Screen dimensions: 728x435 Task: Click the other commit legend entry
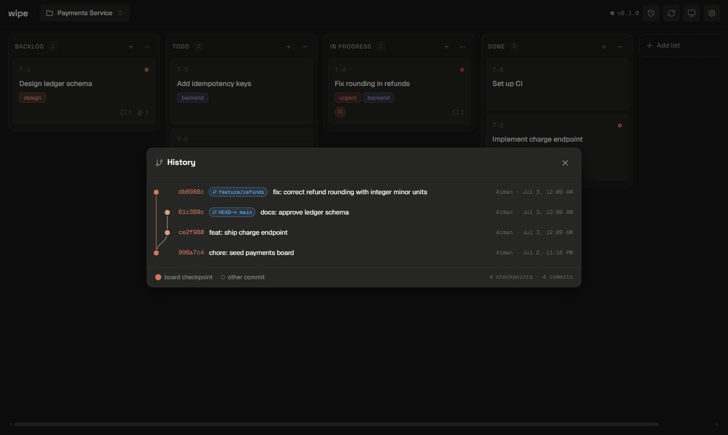243,277
